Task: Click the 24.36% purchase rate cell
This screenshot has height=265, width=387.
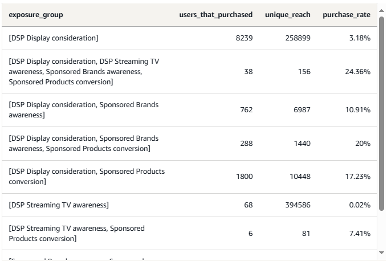Action: click(358, 72)
